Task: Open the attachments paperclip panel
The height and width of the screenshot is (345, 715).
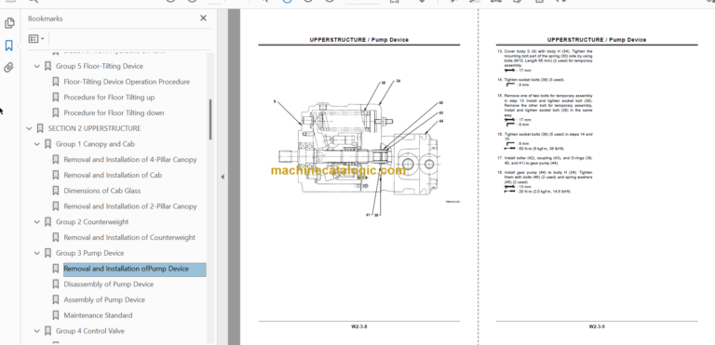Action: click(x=9, y=68)
